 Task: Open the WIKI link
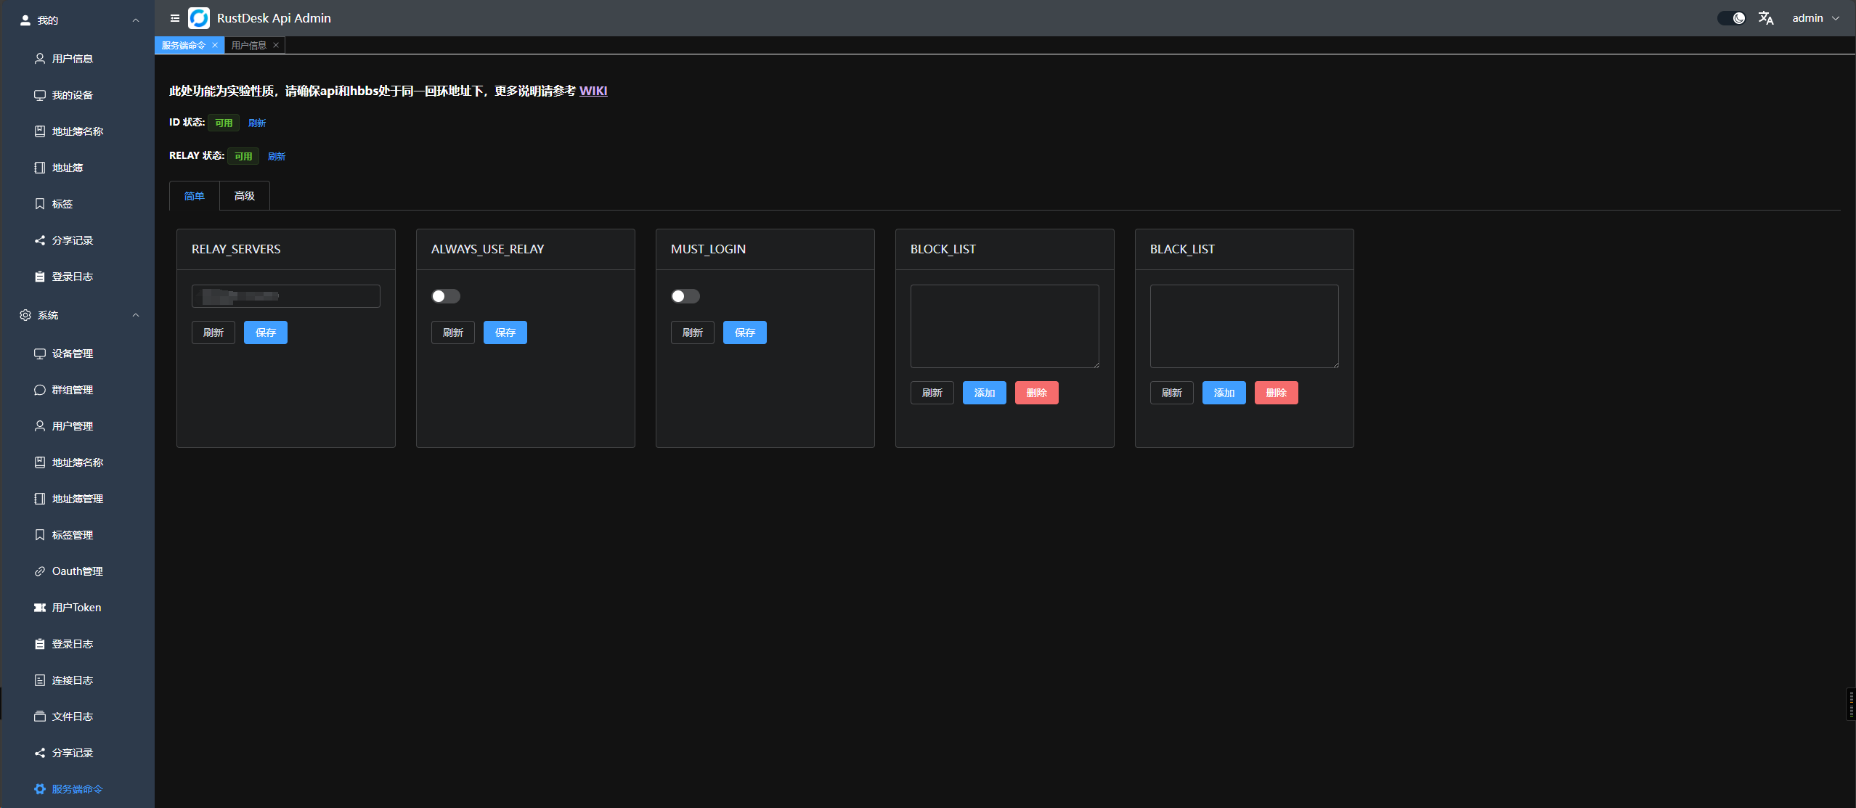pos(593,91)
